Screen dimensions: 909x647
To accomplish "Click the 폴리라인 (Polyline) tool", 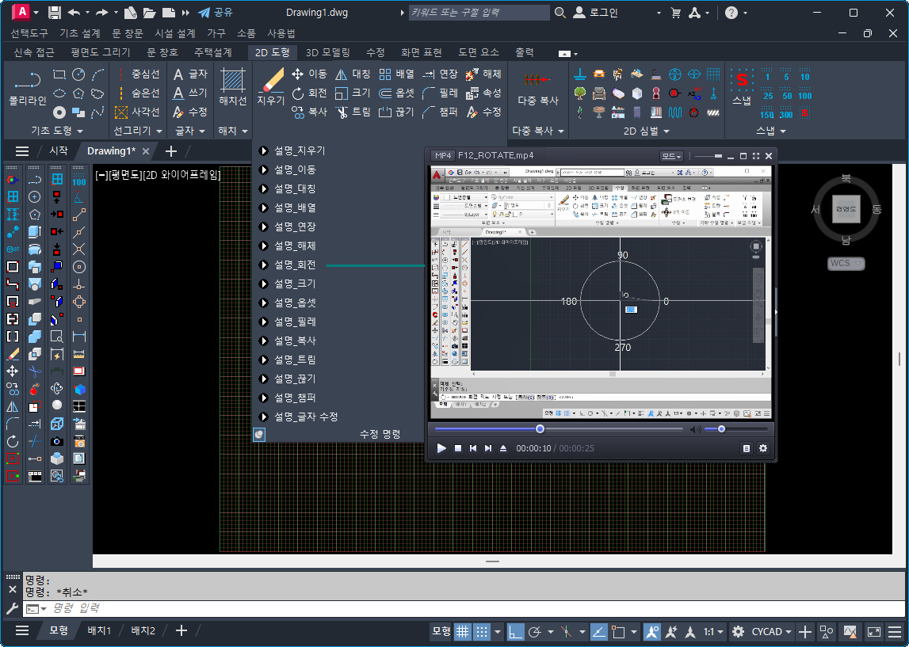I will (28, 87).
